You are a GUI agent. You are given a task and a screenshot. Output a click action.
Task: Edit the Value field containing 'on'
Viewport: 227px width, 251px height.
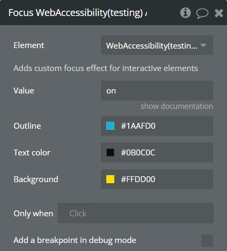(x=157, y=91)
